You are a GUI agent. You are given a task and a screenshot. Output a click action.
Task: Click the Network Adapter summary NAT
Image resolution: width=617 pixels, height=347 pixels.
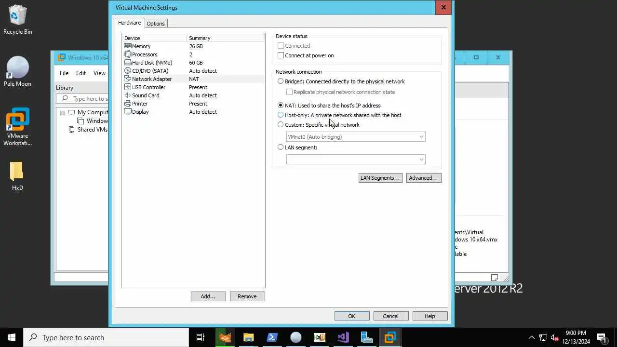(x=194, y=79)
